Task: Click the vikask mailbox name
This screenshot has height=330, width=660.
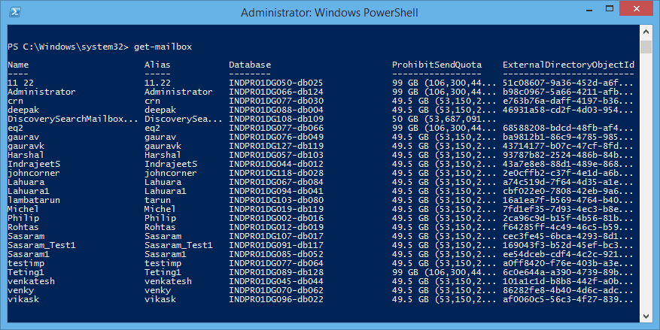Action: [x=23, y=299]
